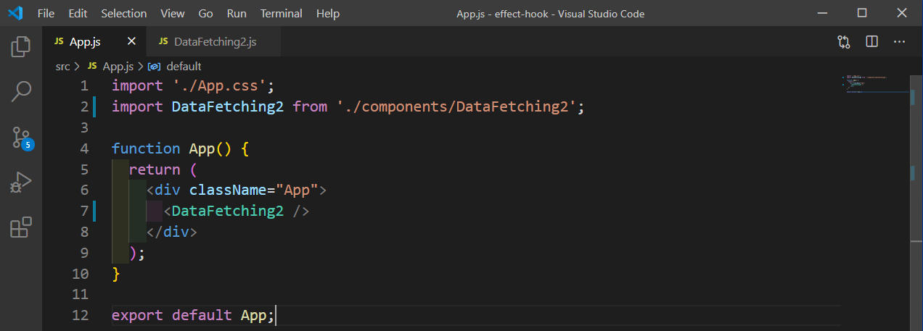Click <DataFetching2 /> JSX tag on line 7
Image resolution: width=923 pixels, height=331 pixels.
coord(237,211)
